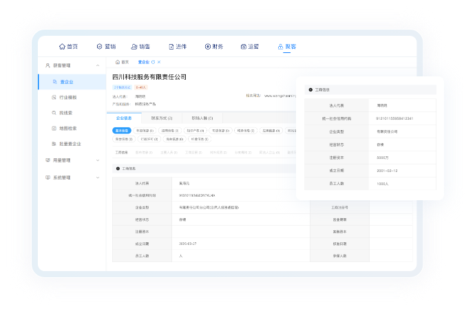Go to 首页 breadcrumb tab

122,62
